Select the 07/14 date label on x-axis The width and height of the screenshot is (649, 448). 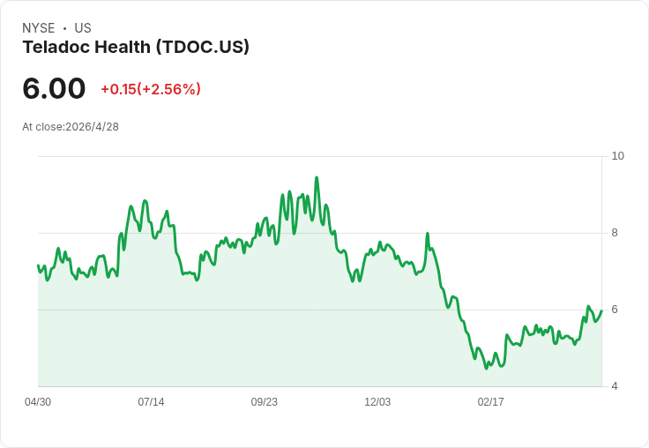tap(151, 401)
